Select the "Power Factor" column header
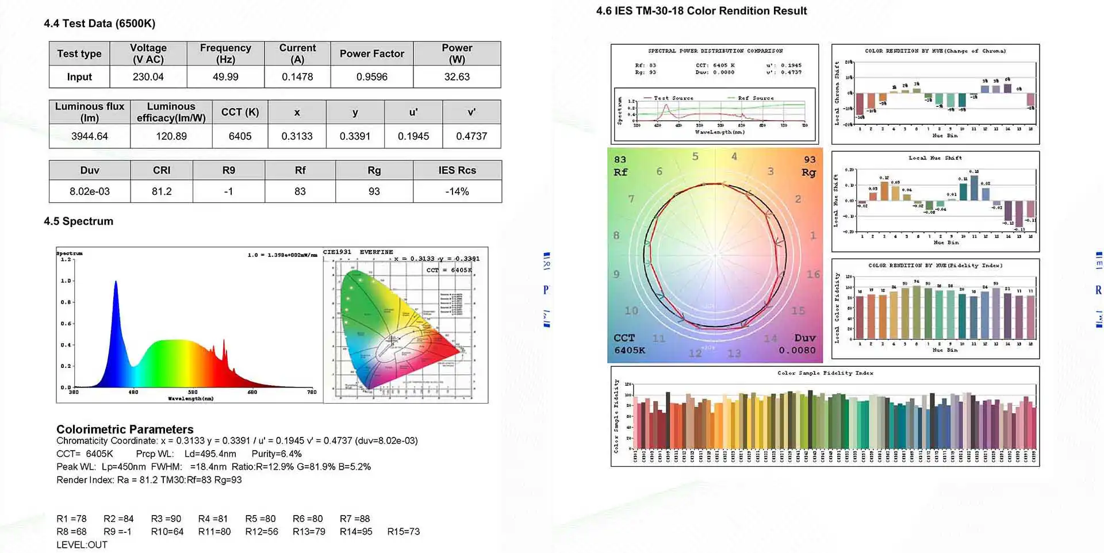Viewport: 1104px width, 553px height. (x=372, y=53)
